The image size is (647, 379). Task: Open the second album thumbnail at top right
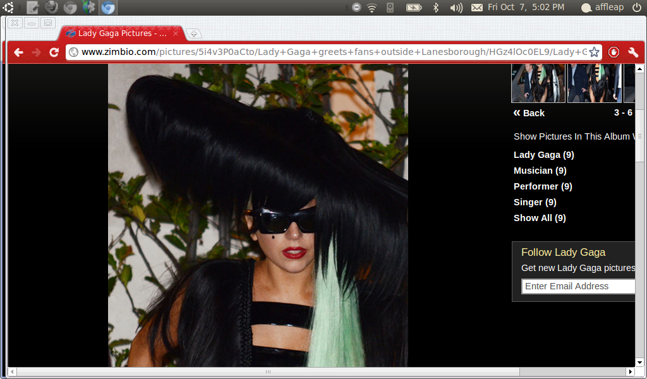pos(594,83)
